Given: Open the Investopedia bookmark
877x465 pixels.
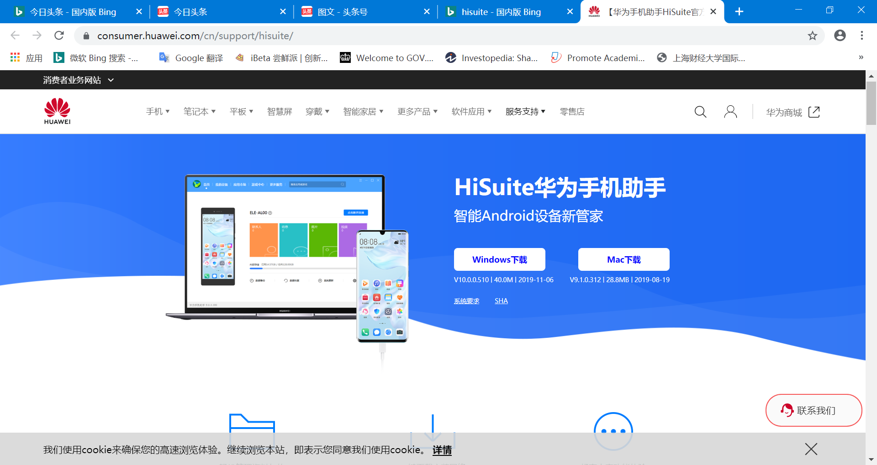Looking at the screenshot, I should tap(491, 58).
